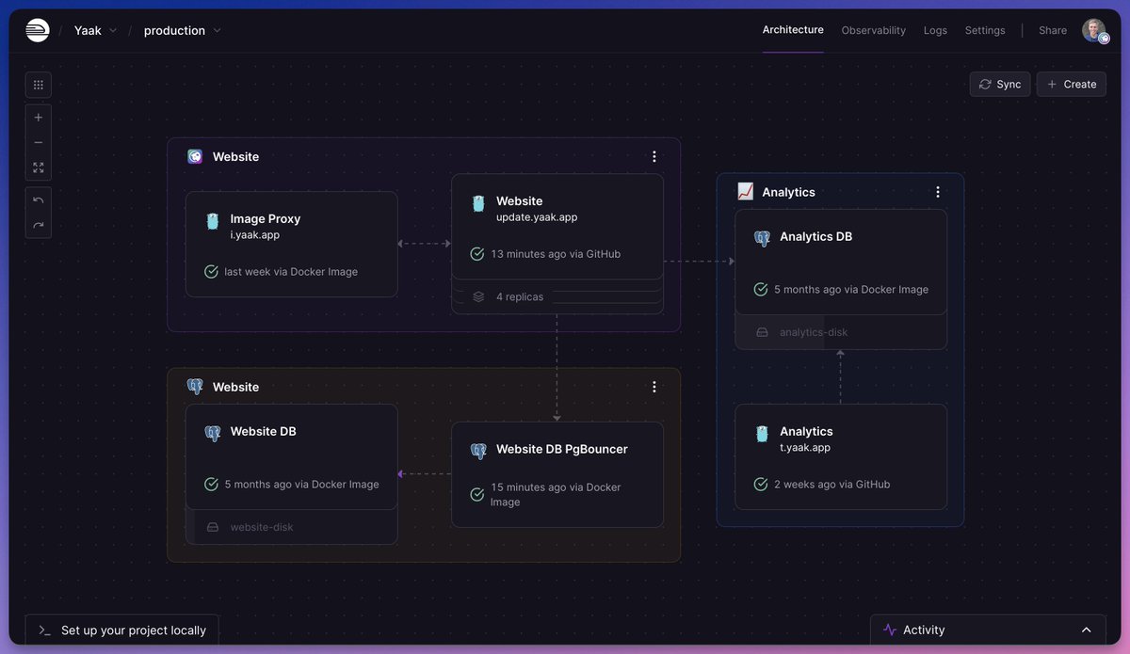Toggle the canvas grid icon
Viewport: 1130px width, 654px height.
click(x=39, y=85)
